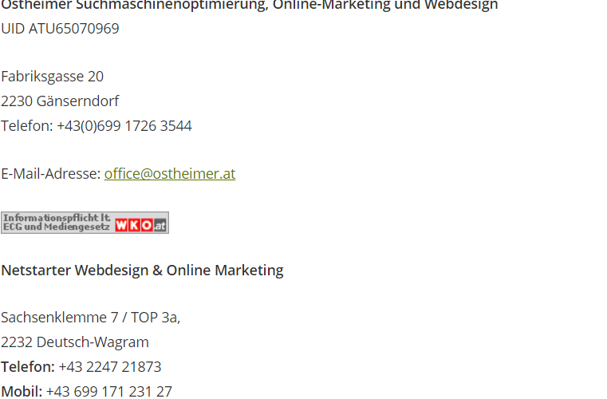Viewport: 607px width, 399px height.
Task: Click the phone number +43(0)699 1726 3544
Action: pyautogui.click(x=124, y=126)
